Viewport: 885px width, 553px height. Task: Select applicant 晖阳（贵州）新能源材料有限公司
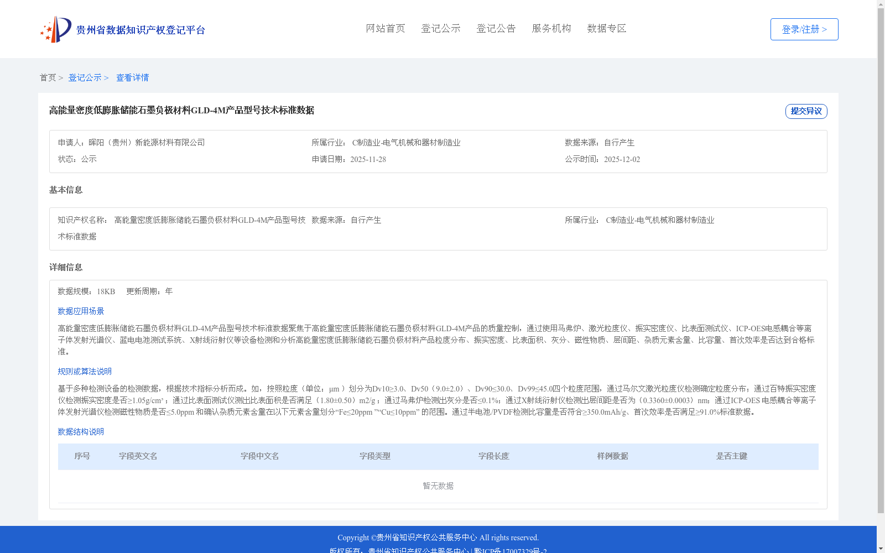147,143
